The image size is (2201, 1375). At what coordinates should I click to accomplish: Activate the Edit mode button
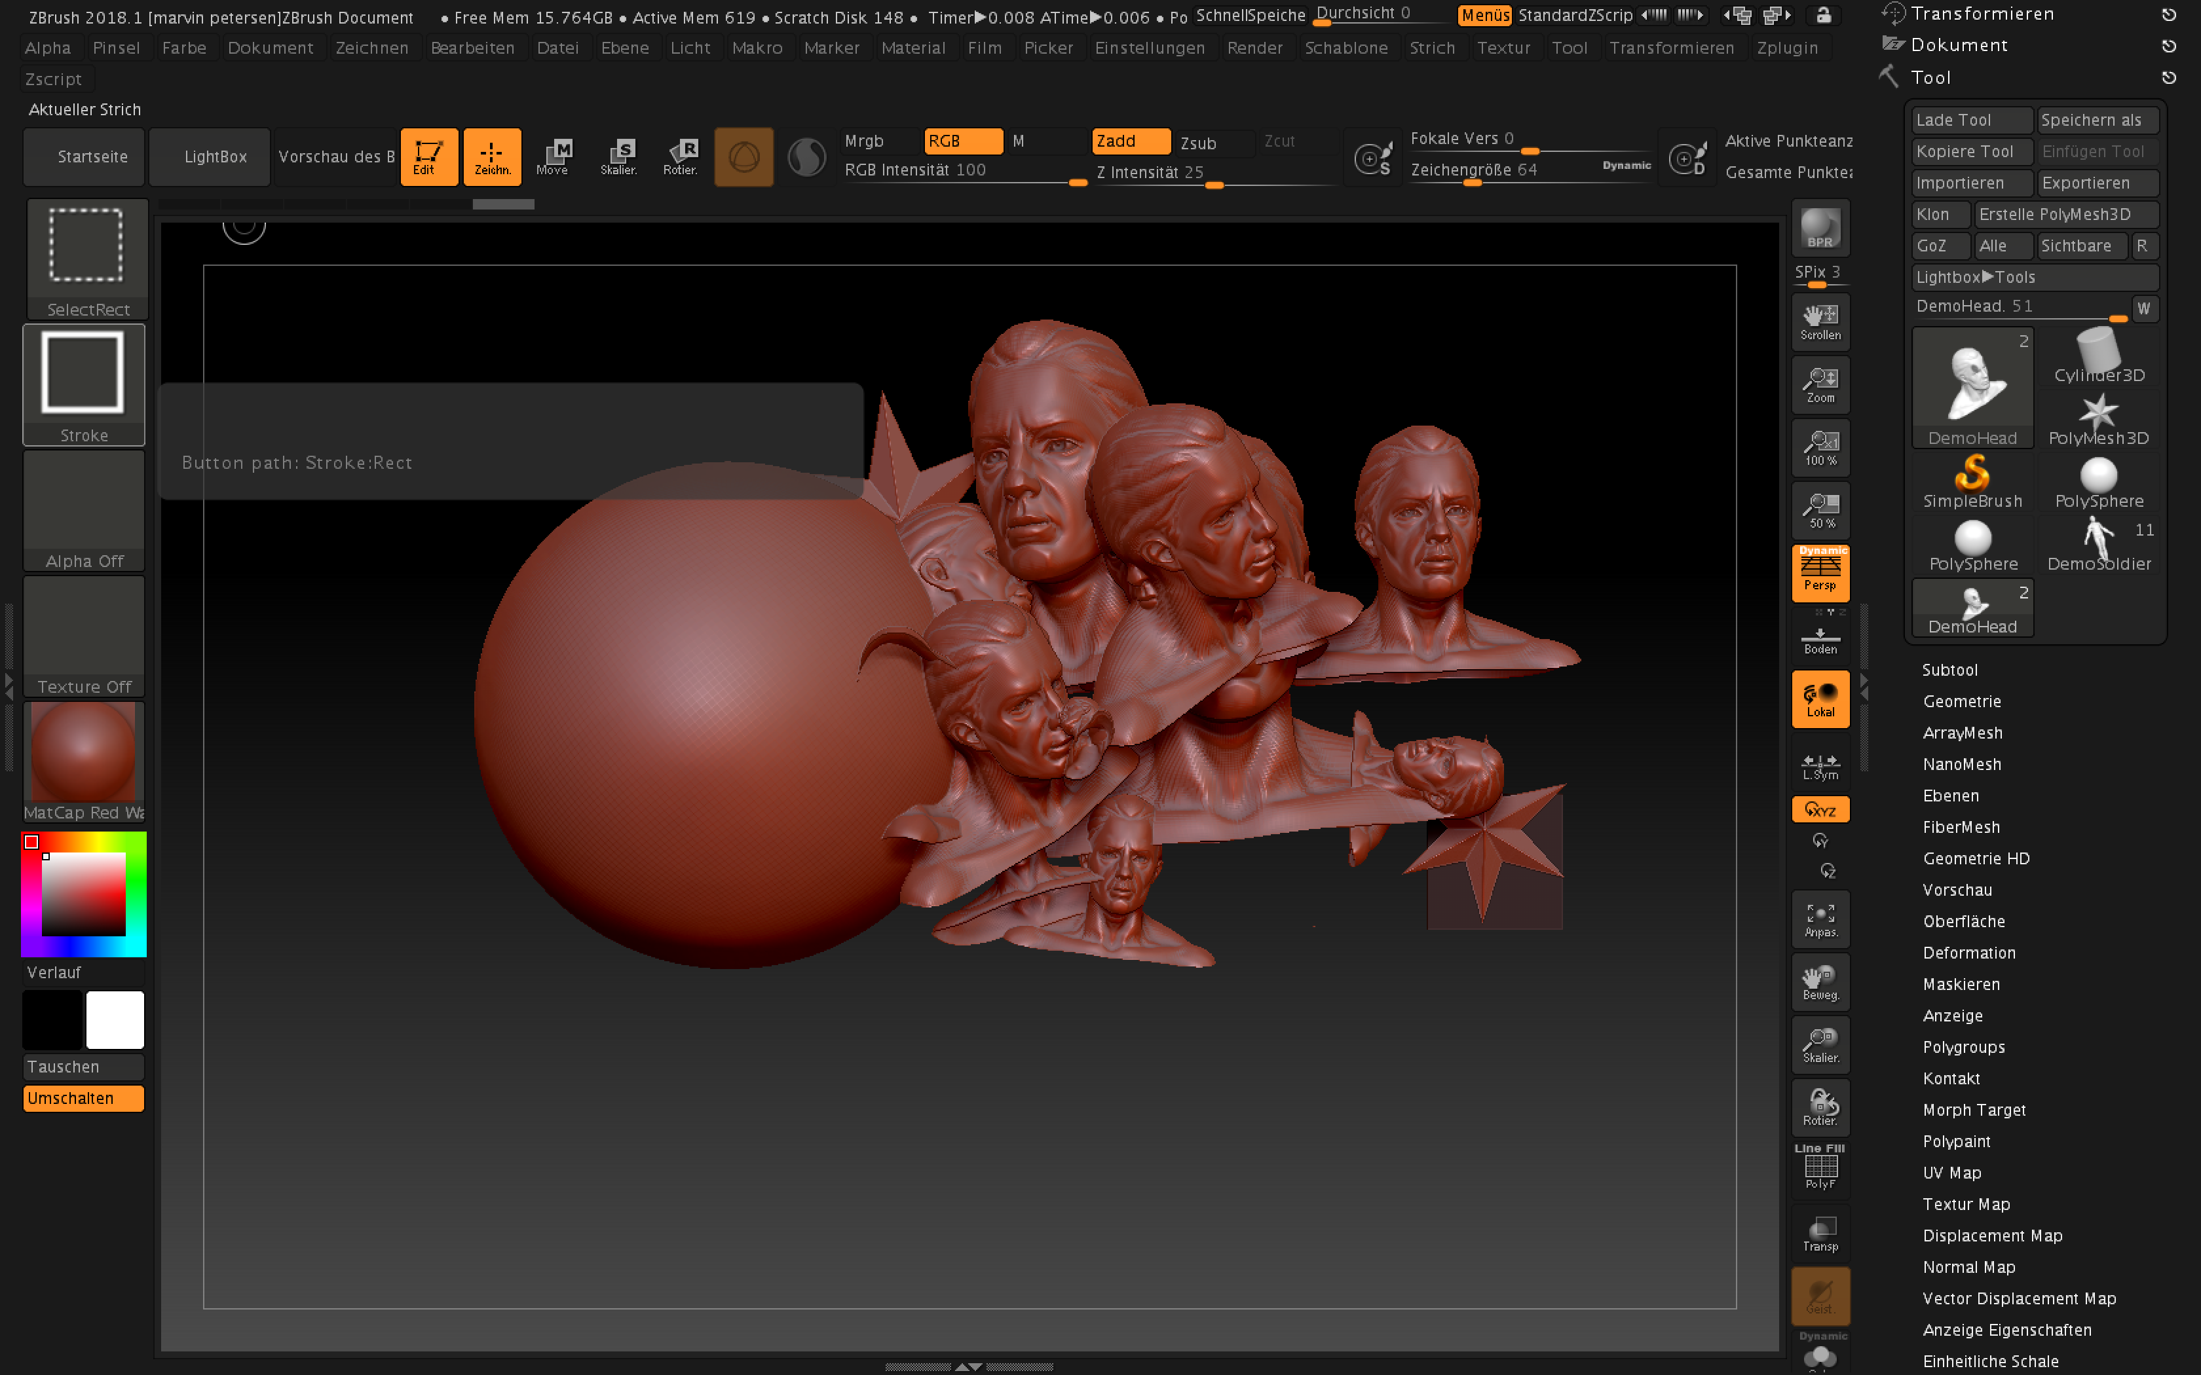pos(428,156)
